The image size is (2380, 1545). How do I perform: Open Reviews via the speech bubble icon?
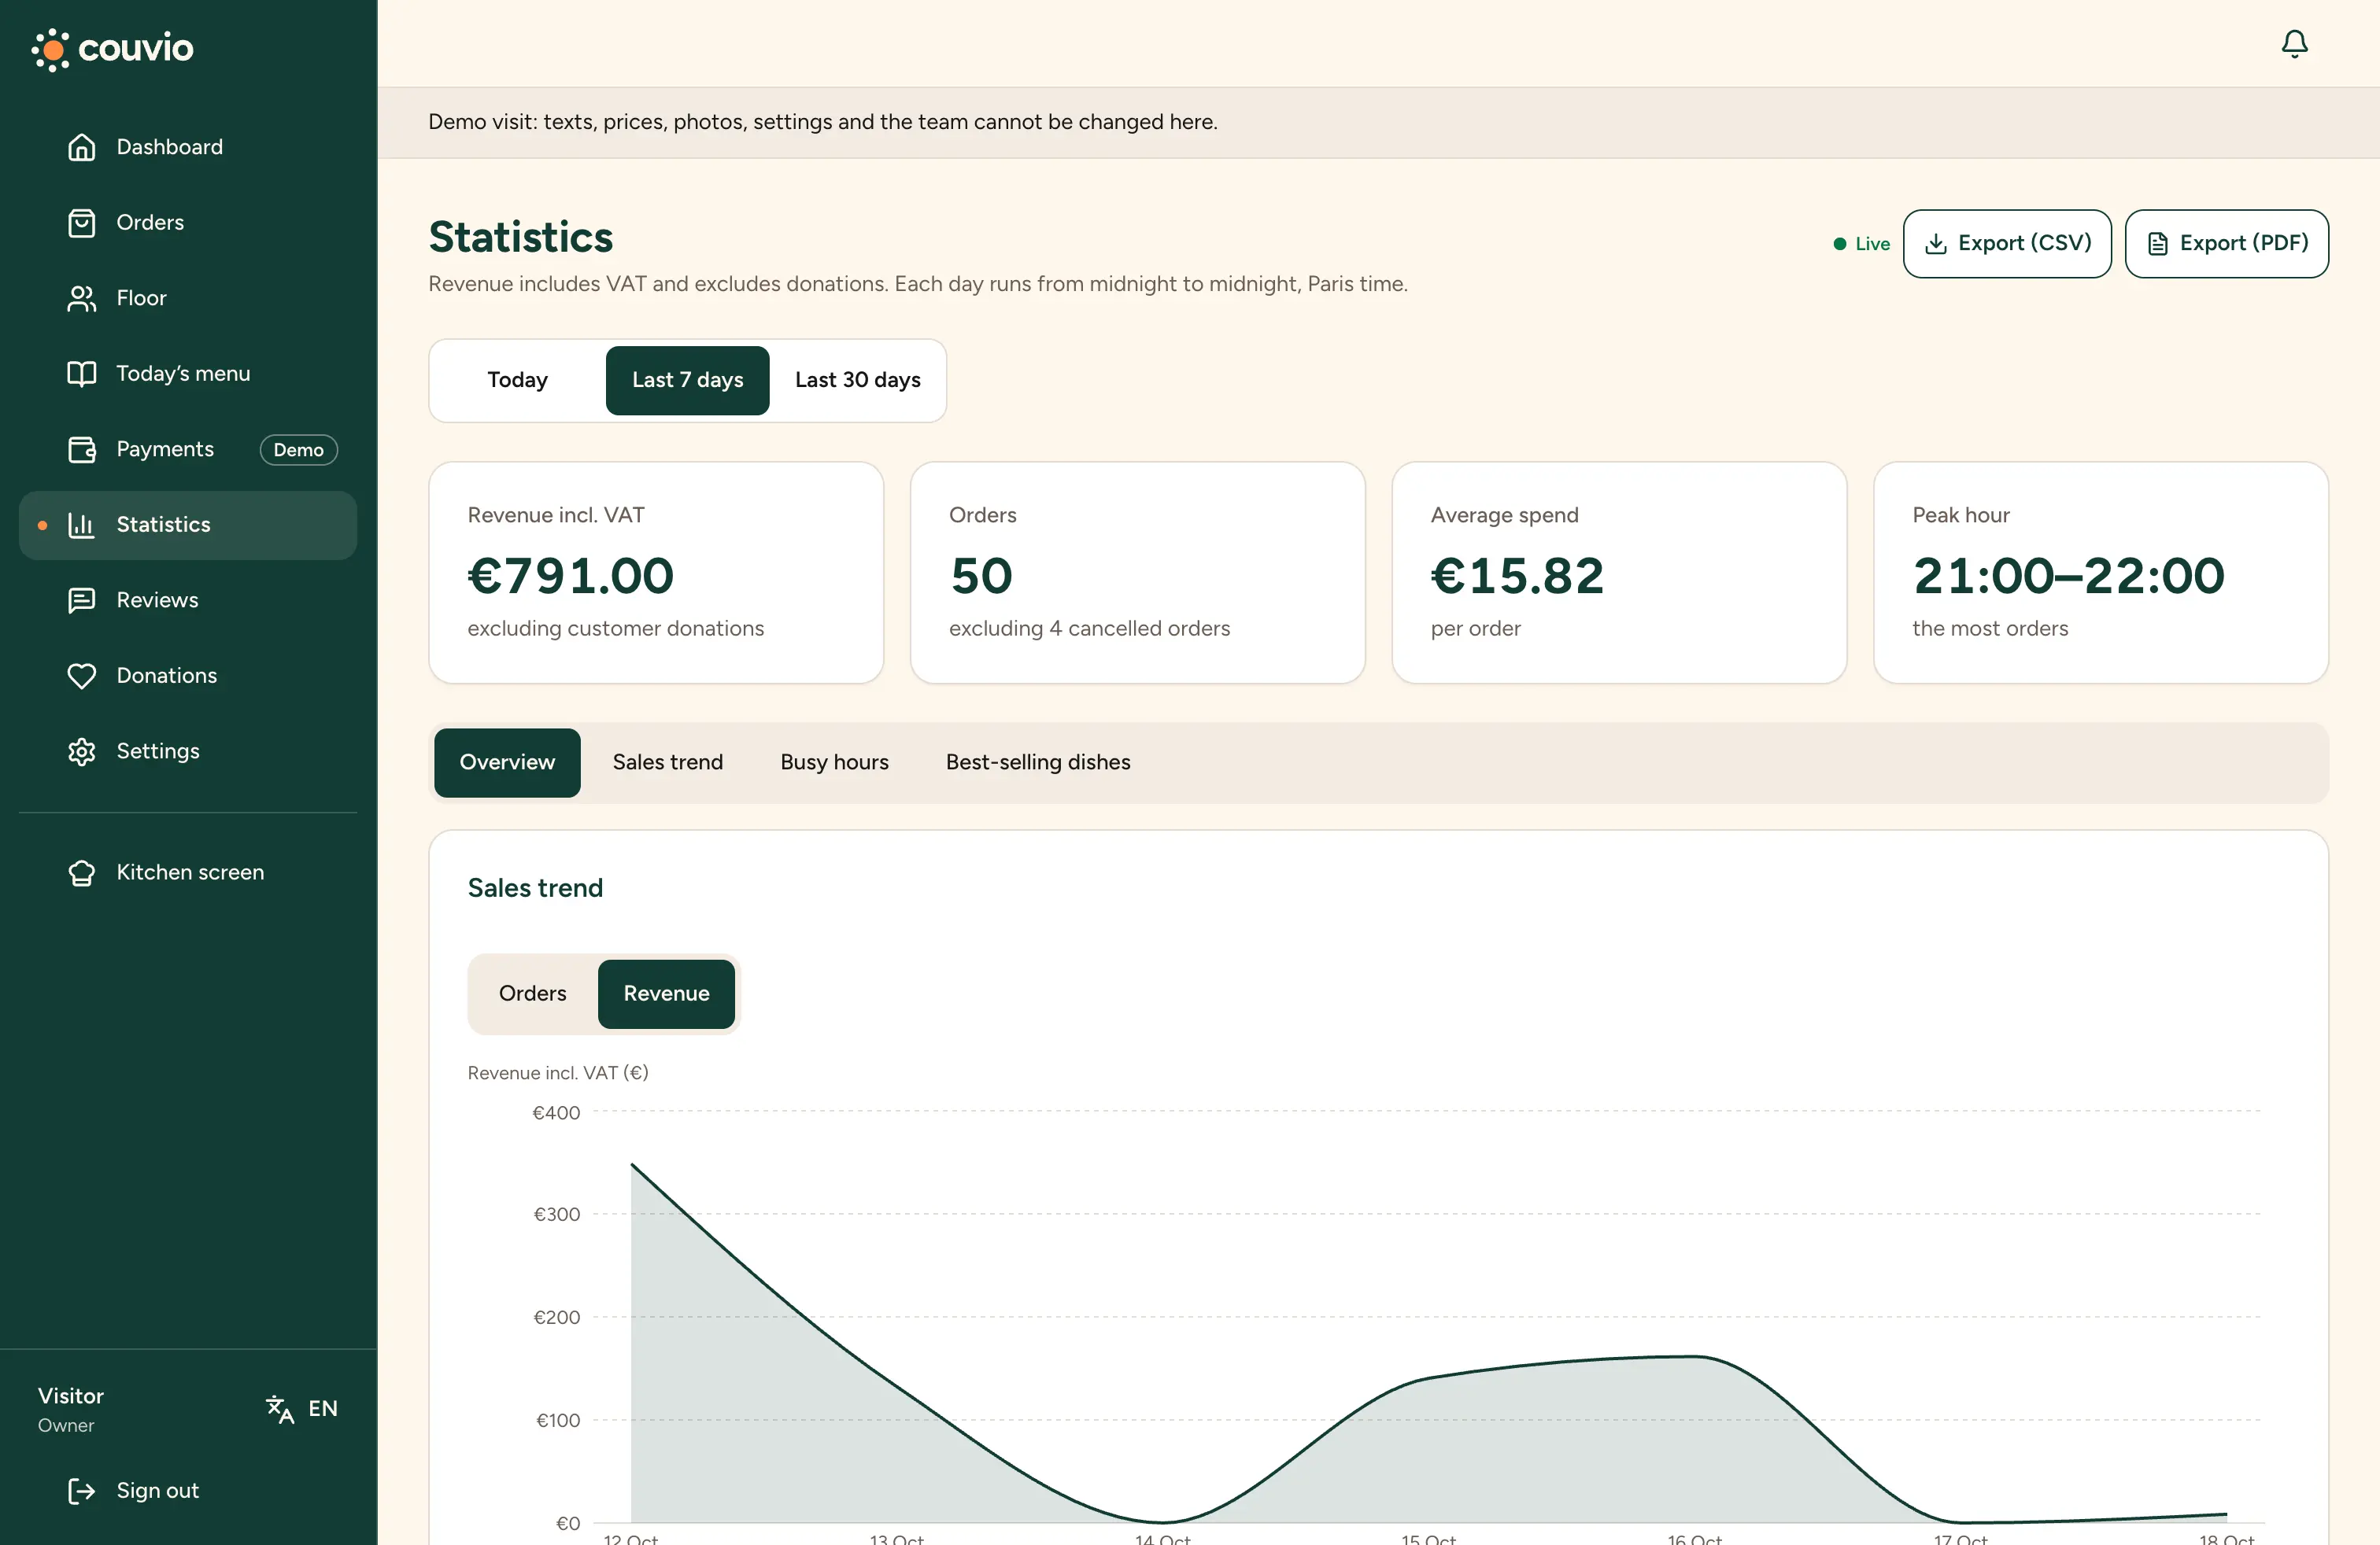tap(81, 599)
